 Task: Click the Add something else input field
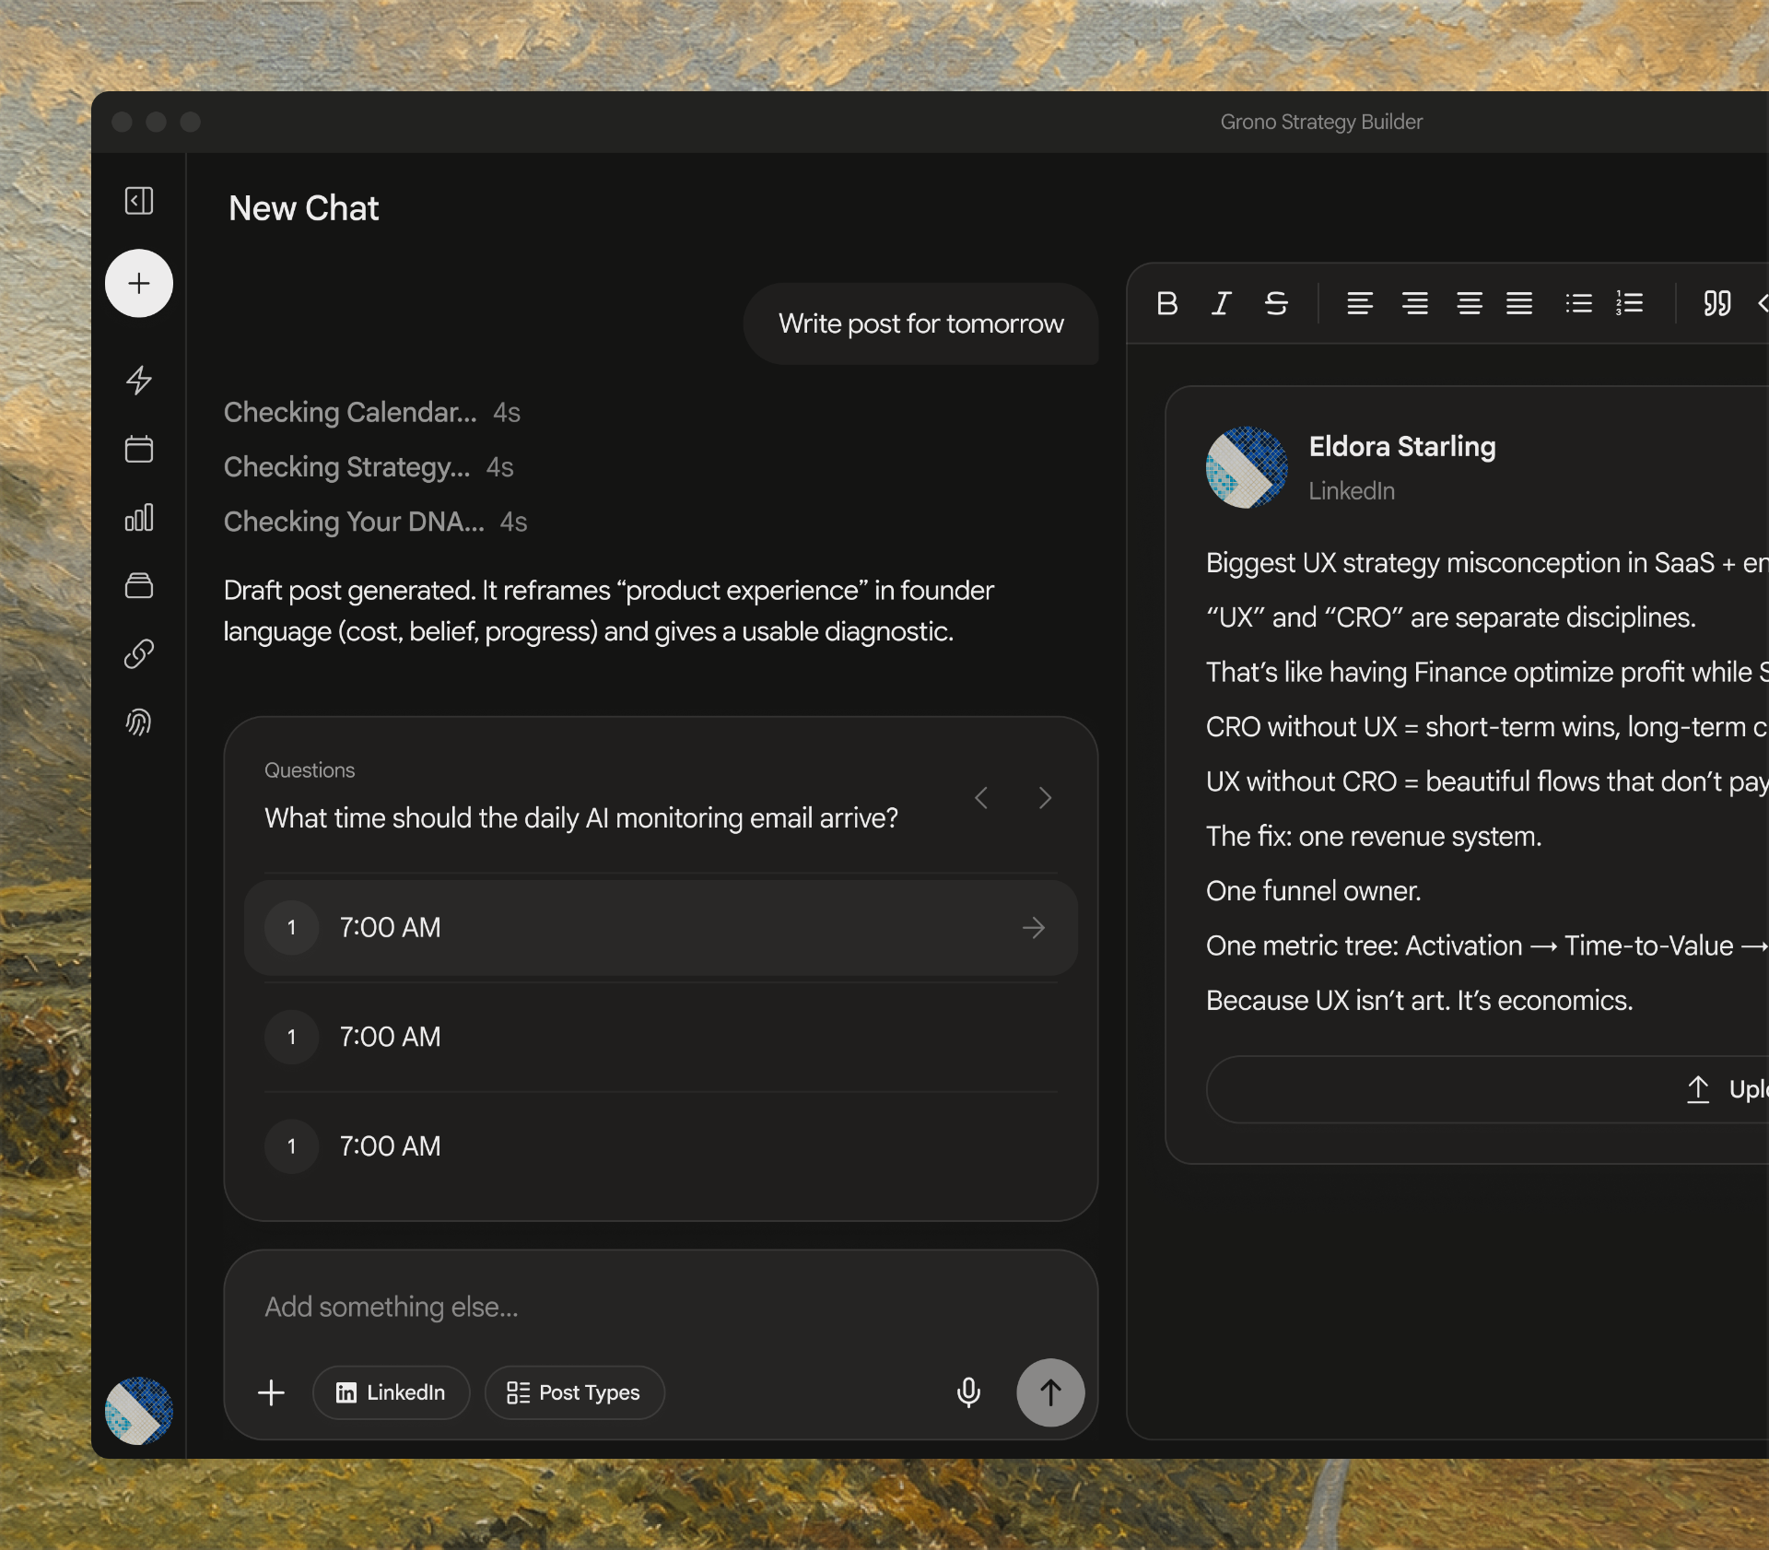click(661, 1308)
